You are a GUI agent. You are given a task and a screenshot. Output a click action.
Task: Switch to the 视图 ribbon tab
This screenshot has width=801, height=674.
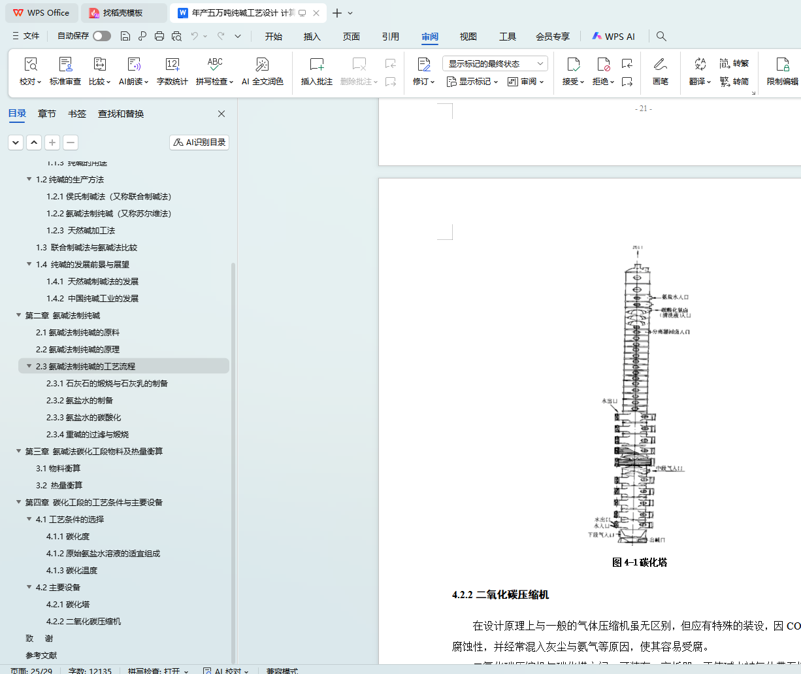pos(468,37)
